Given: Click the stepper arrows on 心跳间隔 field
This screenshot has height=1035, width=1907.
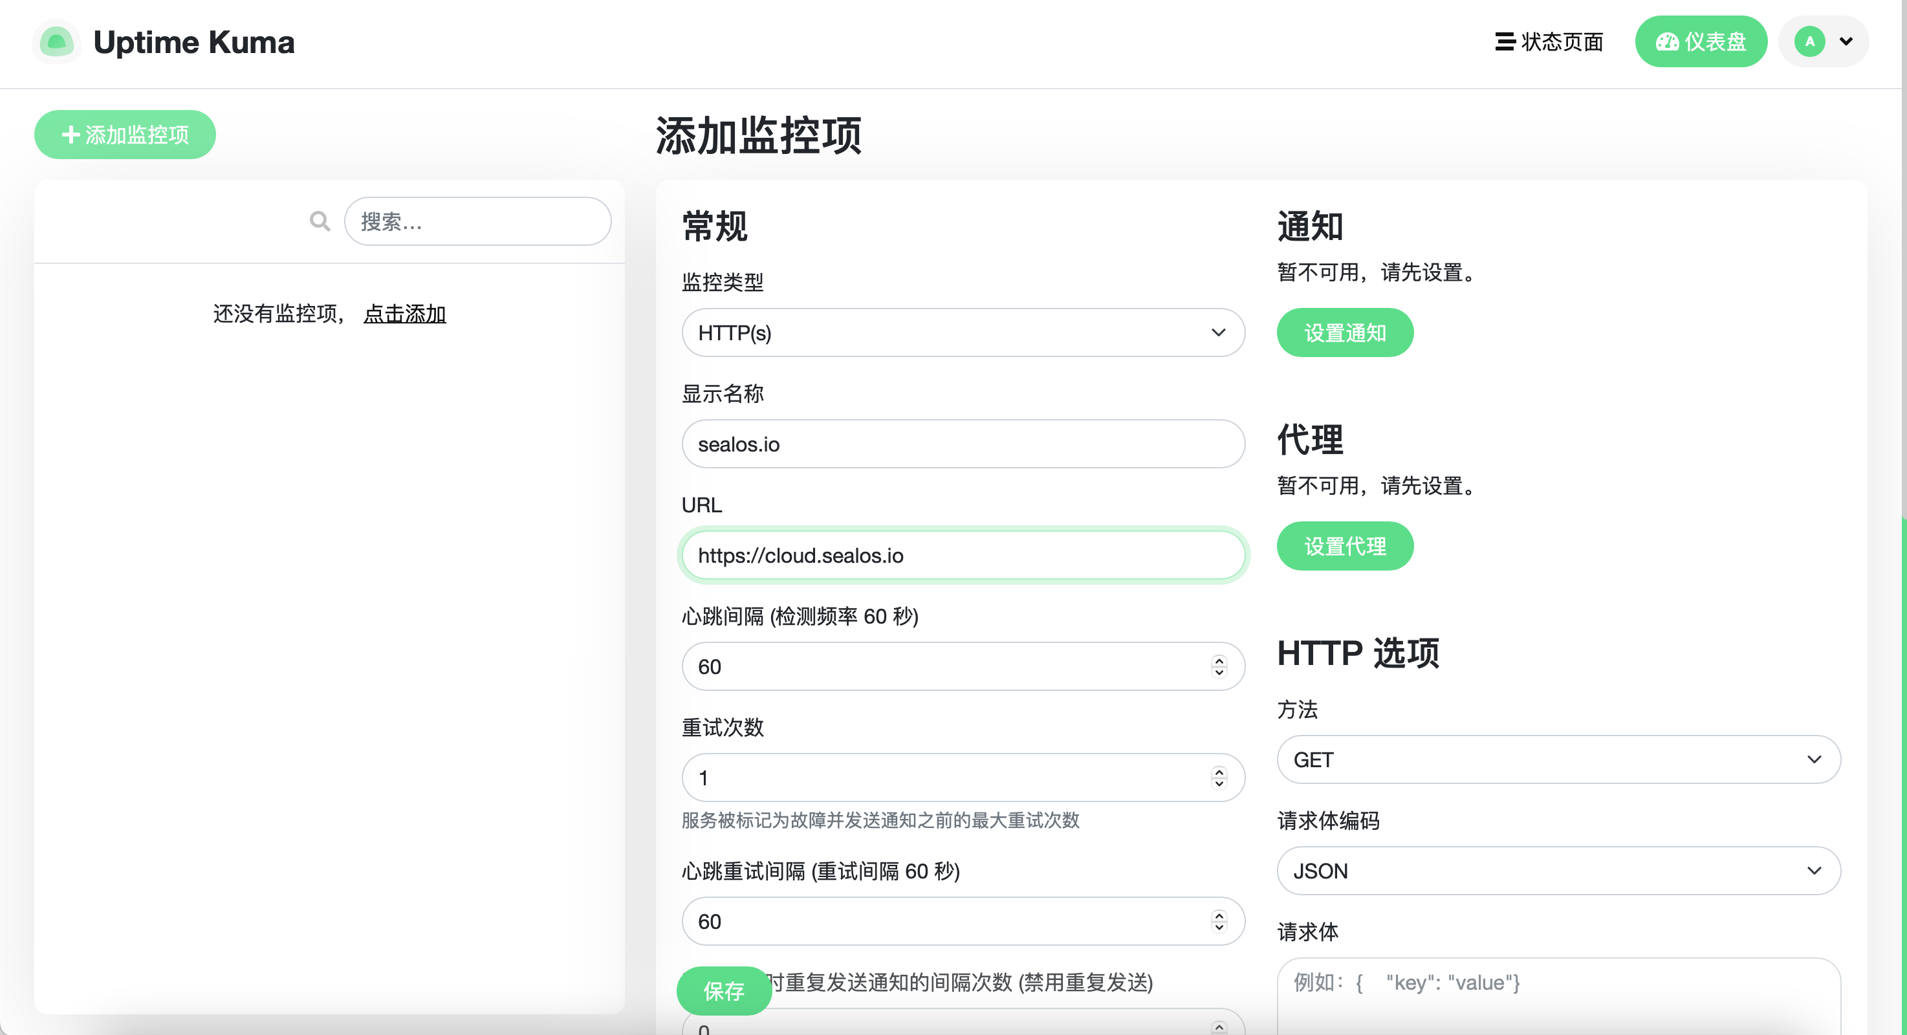Looking at the screenshot, I should 1219,666.
